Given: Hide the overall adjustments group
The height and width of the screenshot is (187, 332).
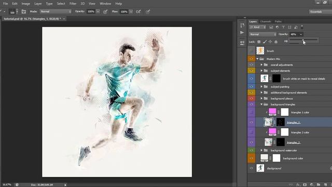Looking at the screenshot, I should point(251,64).
